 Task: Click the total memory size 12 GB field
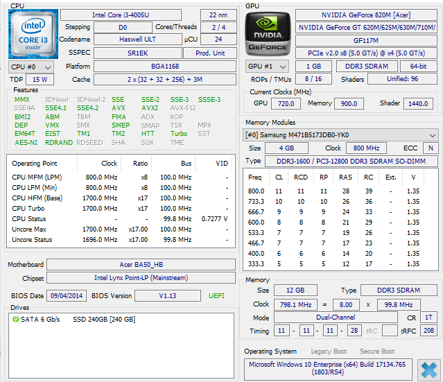coord(295,290)
